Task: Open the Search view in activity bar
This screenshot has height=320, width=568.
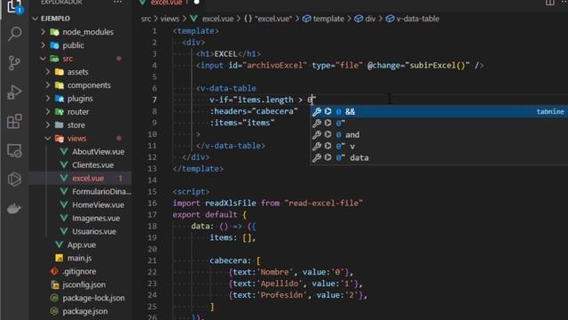Action: [14, 34]
